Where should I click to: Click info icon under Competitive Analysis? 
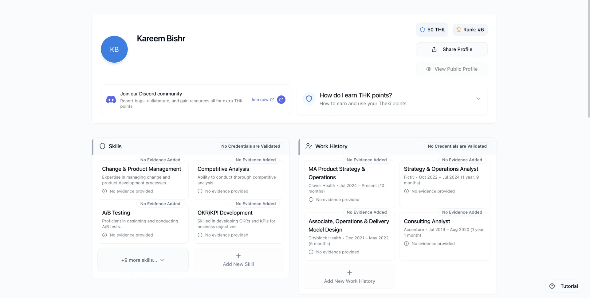[200, 191]
